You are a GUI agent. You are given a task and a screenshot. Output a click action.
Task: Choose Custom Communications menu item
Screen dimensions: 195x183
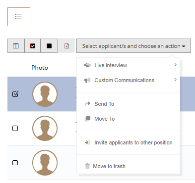[128, 80]
